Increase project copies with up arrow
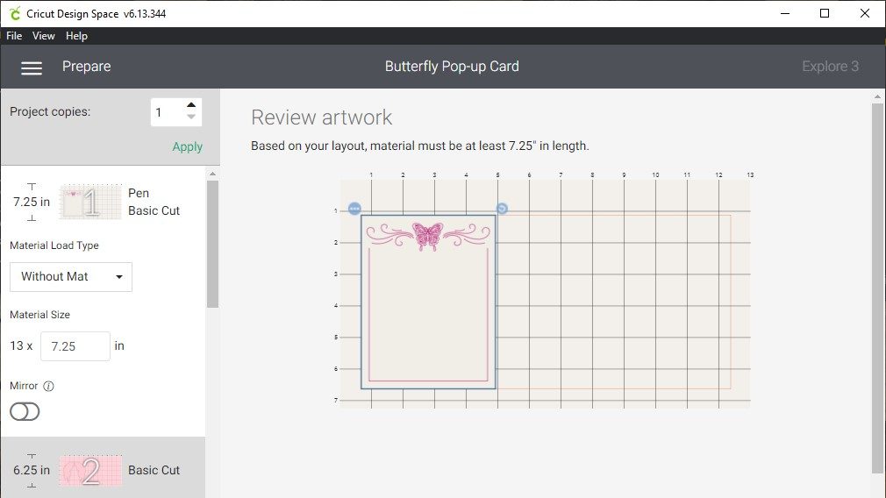Image resolution: width=886 pixels, height=498 pixels. tap(191, 105)
